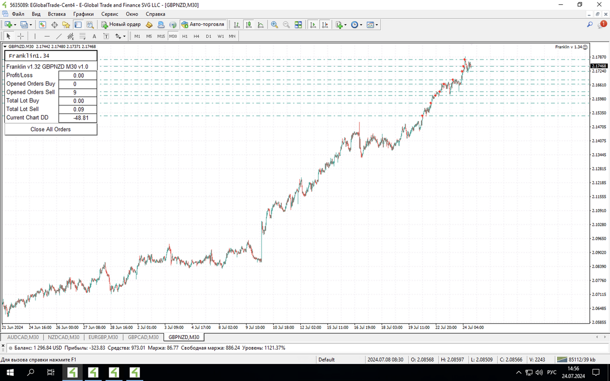Expand the periodicity dropdown arrow
Image resolution: width=610 pixels, height=381 pixels.
[x=361, y=25]
